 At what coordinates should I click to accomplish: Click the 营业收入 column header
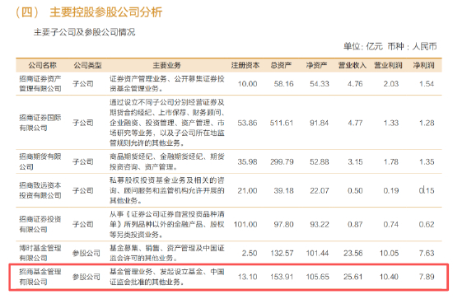[x=353, y=65]
